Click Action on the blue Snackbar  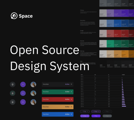[67, 114]
